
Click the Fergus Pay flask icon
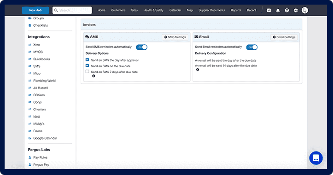point(30,164)
